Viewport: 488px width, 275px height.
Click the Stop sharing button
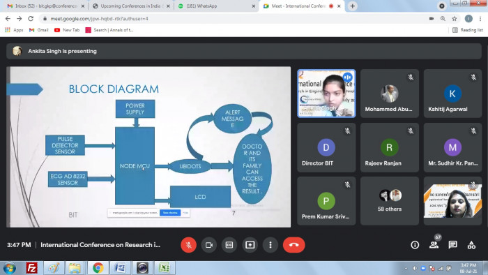coord(170,213)
